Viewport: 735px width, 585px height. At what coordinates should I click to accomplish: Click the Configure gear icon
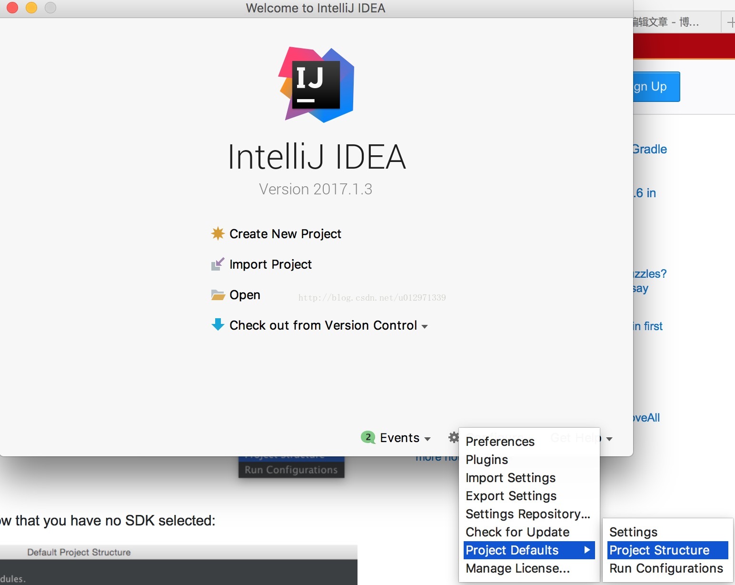[x=454, y=437]
